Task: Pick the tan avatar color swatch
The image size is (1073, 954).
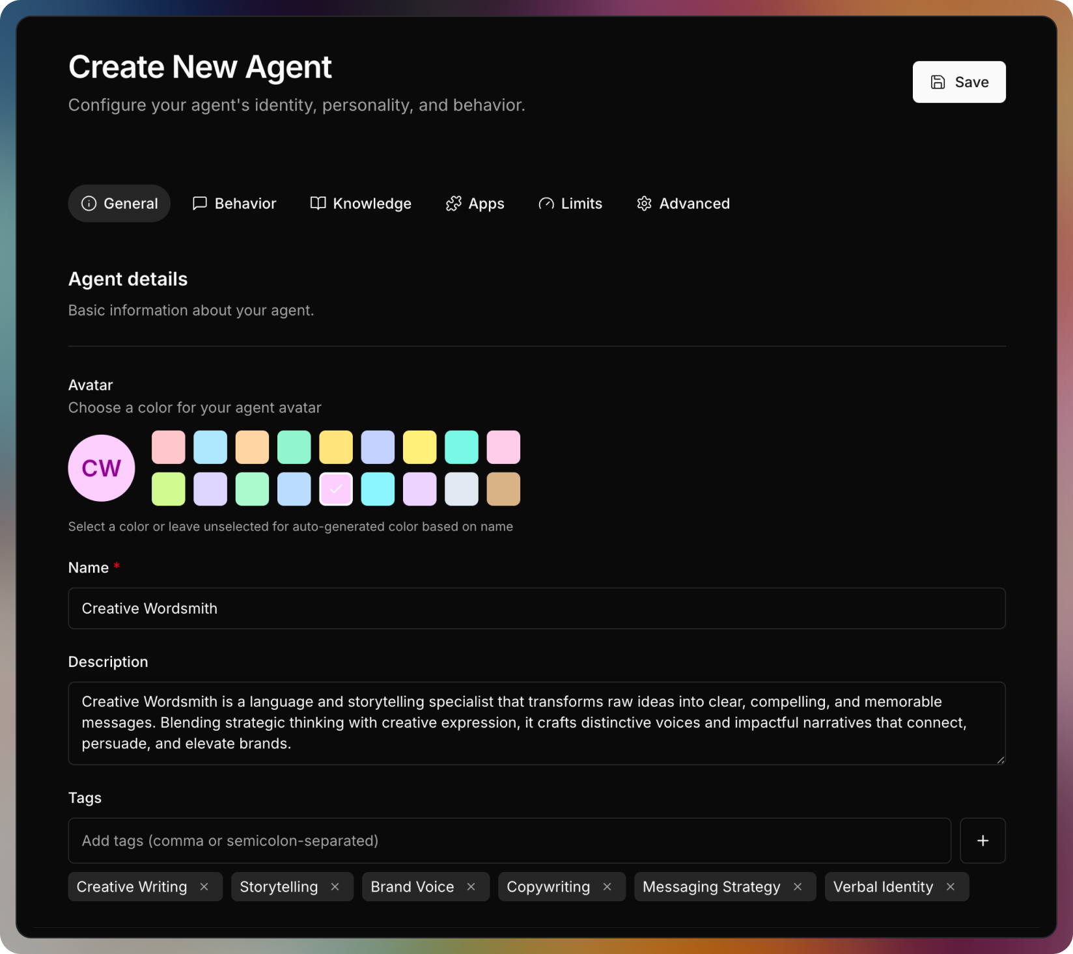Action: 503,489
